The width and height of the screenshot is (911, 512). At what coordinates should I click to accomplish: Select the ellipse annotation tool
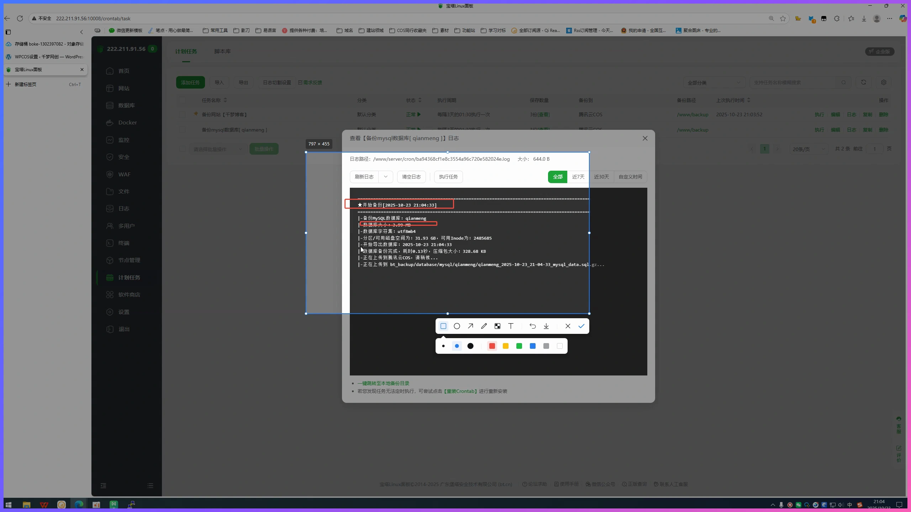457,326
